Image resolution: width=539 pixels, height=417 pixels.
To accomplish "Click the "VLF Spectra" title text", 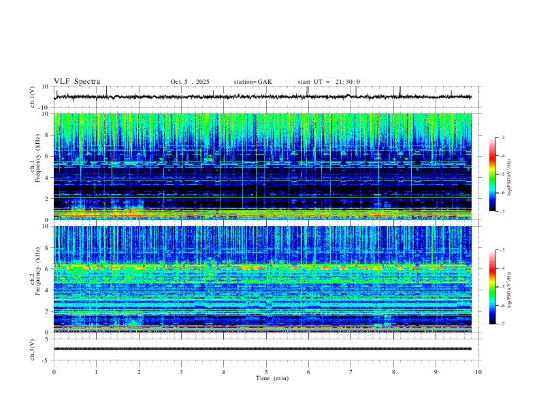I will coord(77,82).
